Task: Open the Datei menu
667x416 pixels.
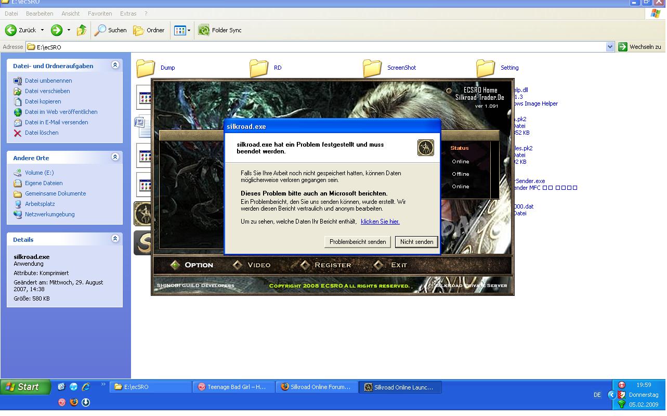Action: pyautogui.click(x=11, y=14)
